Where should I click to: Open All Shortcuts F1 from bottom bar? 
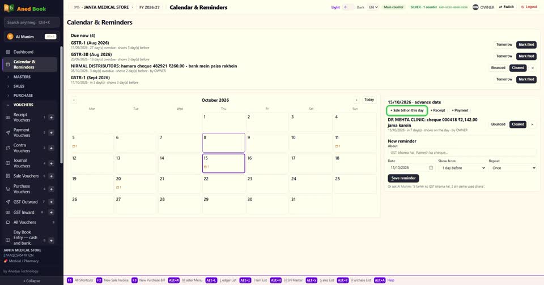(80, 280)
